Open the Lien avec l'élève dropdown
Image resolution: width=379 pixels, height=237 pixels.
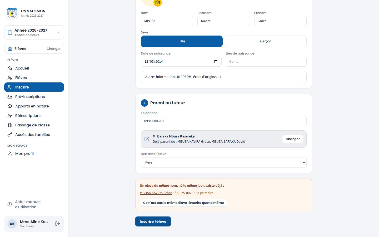224,162
